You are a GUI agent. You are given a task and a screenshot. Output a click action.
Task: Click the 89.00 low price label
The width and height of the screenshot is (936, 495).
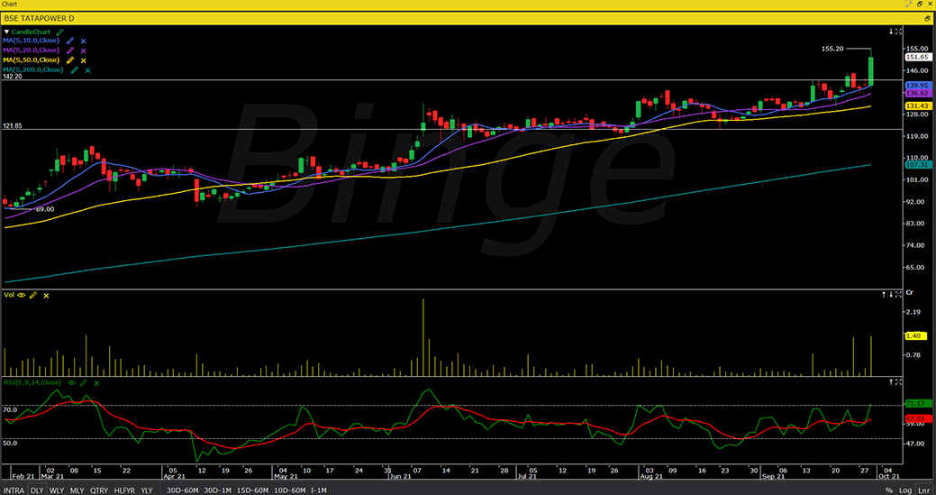pyautogui.click(x=45, y=209)
